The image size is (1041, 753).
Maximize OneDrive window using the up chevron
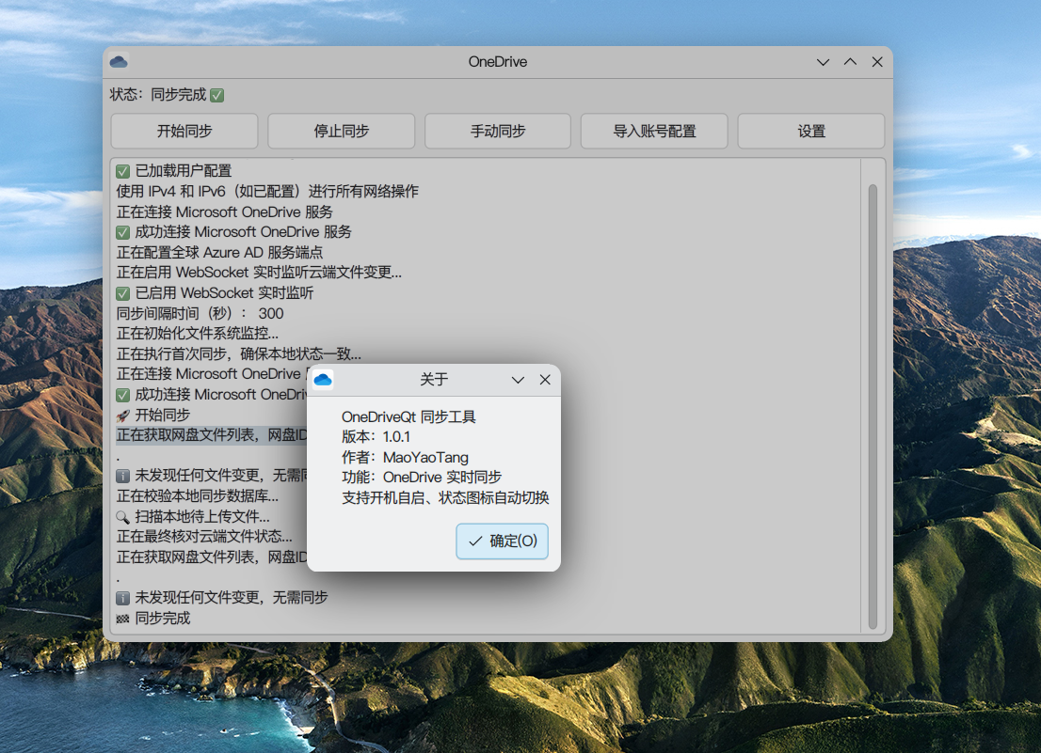851,62
